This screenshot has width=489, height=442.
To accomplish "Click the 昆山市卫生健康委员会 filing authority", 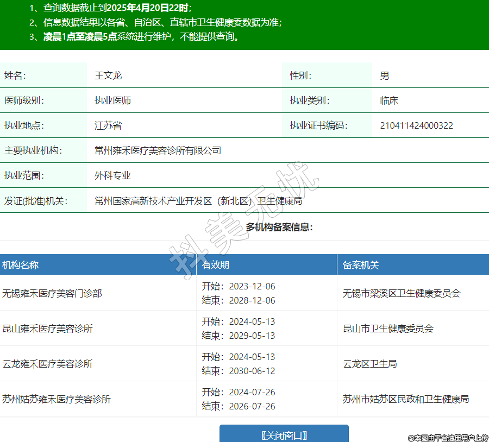I will click(x=388, y=329).
